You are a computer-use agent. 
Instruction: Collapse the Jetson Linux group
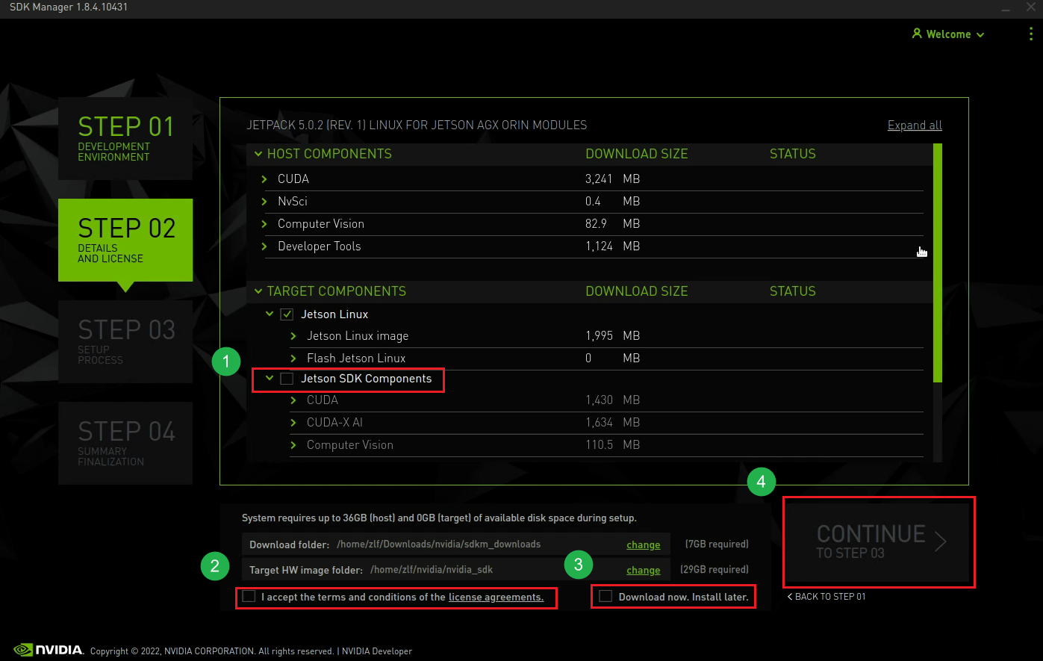270,314
